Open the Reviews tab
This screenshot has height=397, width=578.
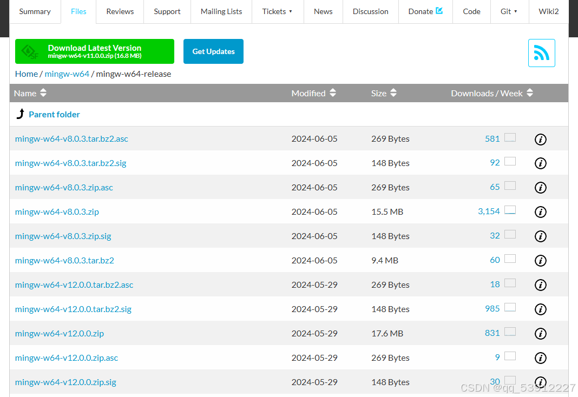[x=120, y=11]
